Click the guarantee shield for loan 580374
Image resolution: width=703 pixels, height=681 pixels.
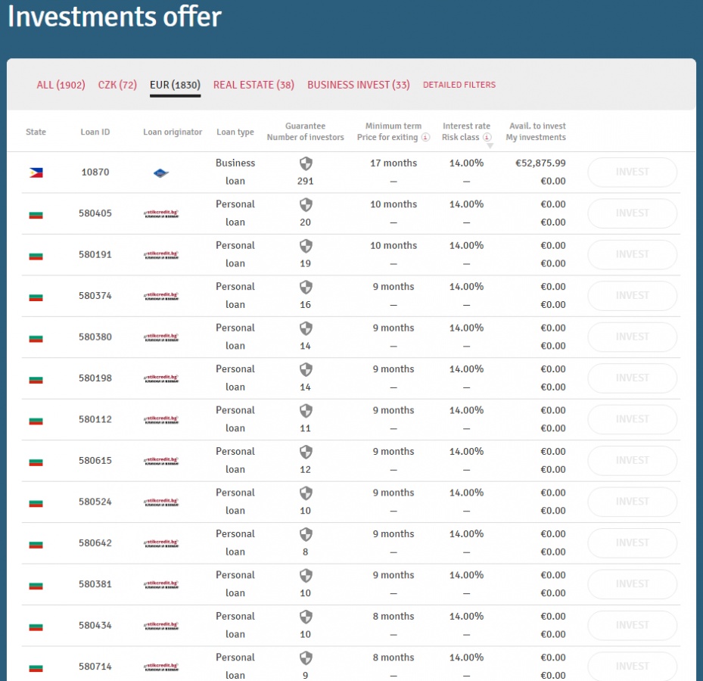pyautogui.click(x=306, y=287)
